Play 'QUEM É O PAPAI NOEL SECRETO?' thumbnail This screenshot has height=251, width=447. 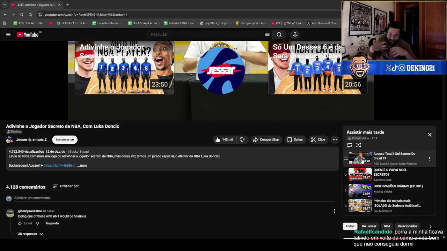pyautogui.click(x=360, y=174)
